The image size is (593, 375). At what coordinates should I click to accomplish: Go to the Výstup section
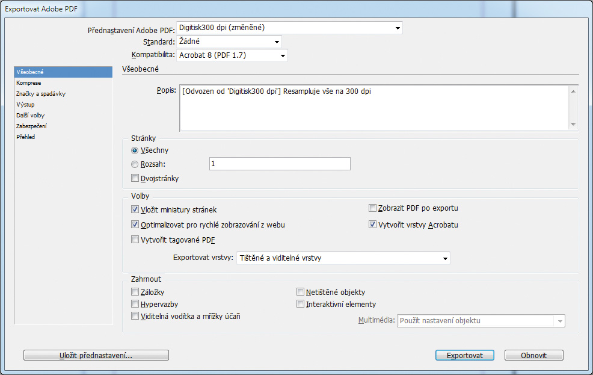(63, 105)
